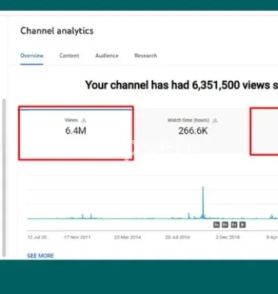This screenshot has width=278, height=294.
Task: Open the Audience tab
Action: point(107,55)
